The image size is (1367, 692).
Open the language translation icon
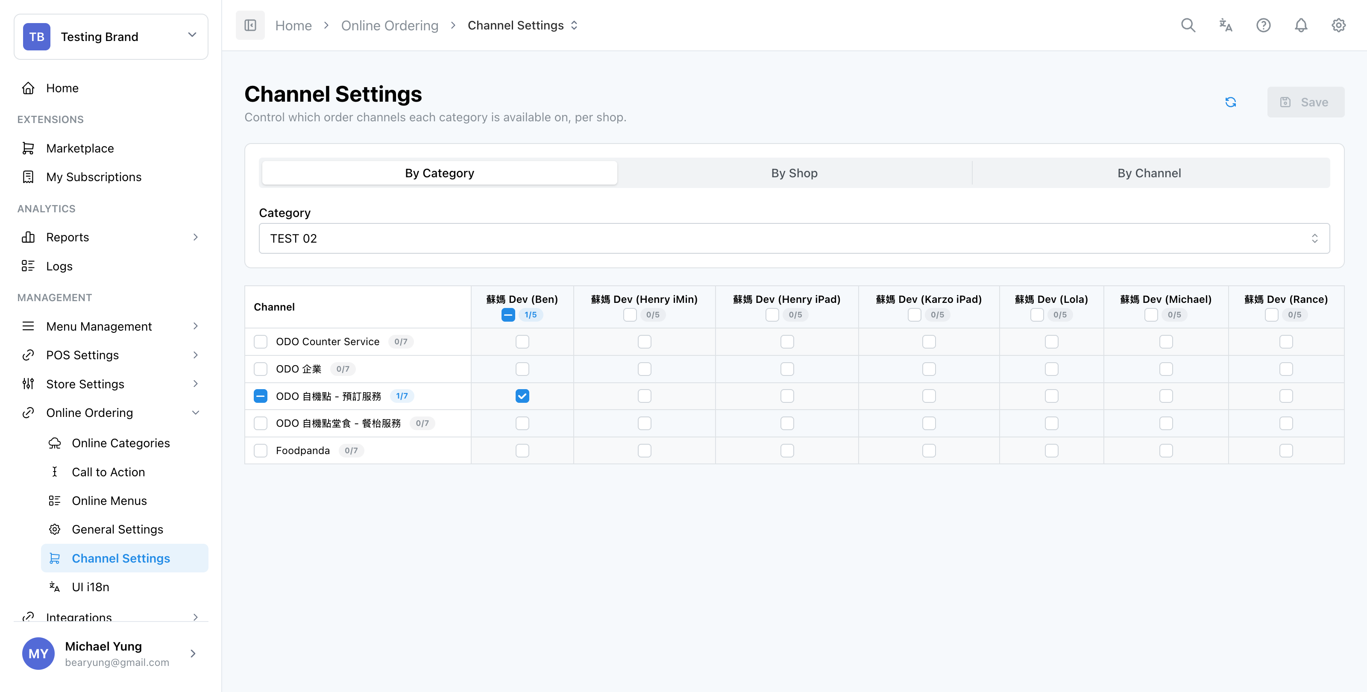point(1226,25)
